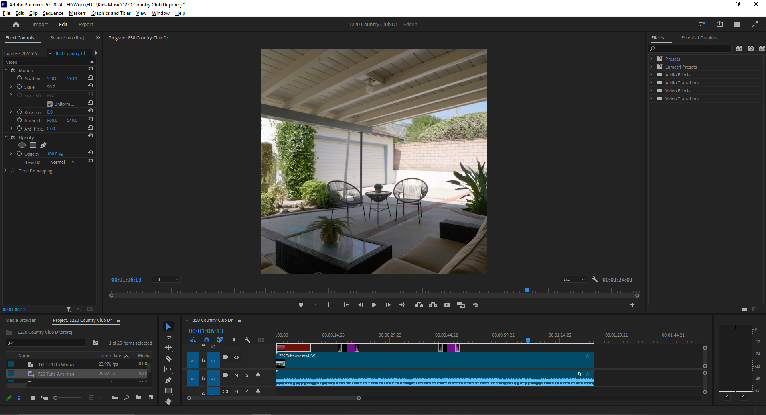Screen dimensions: 766x415
Task: Expand the Lumetri Presets folder
Action: 651,67
